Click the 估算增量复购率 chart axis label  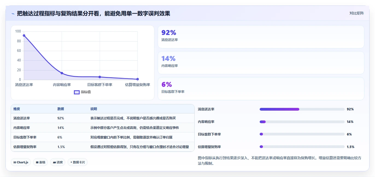137,85
